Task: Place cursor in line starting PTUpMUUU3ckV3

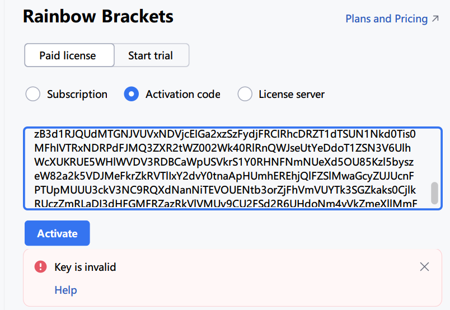Action: pos(225,190)
